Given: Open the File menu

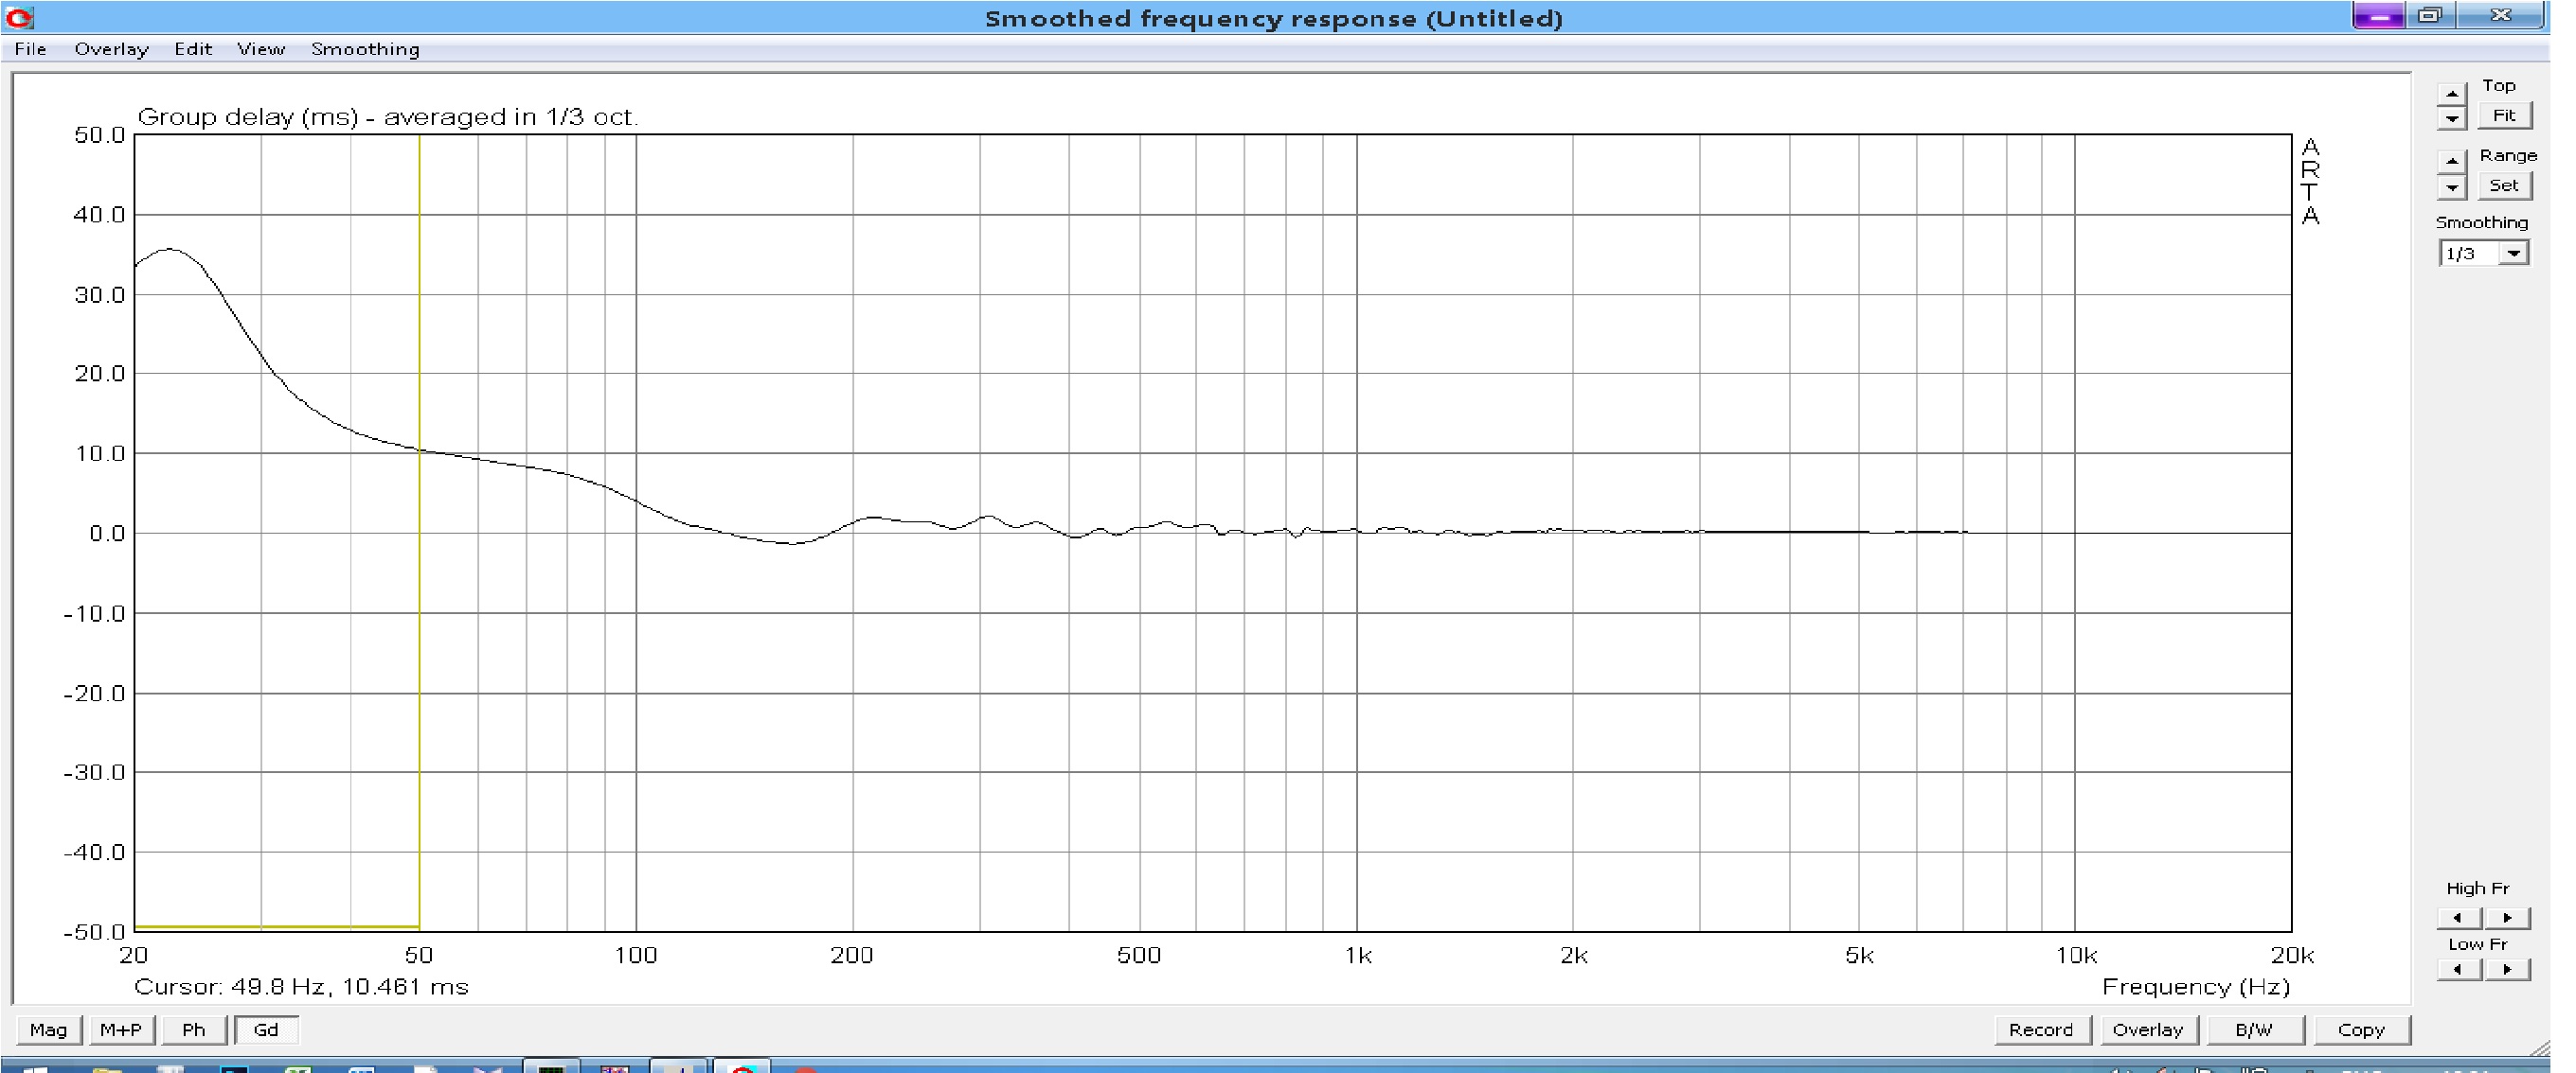Looking at the screenshot, I should 30,49.
